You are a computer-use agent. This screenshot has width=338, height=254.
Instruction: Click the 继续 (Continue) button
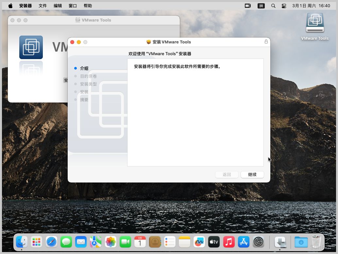(x=252, y=175)
